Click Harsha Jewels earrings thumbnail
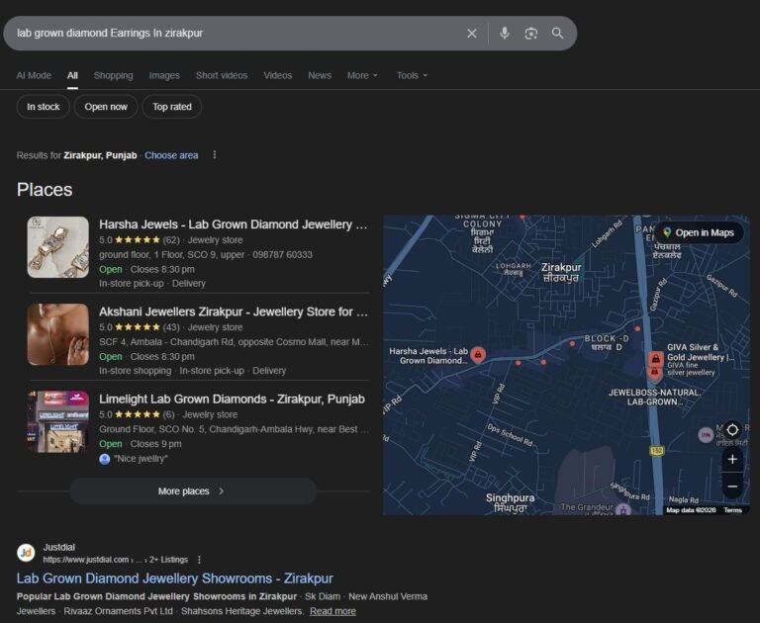This screenshot has width=760, height=623. [x=57, y=247]
